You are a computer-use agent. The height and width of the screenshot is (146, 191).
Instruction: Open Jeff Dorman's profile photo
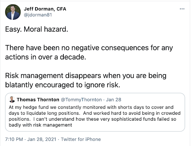(13, 12)
